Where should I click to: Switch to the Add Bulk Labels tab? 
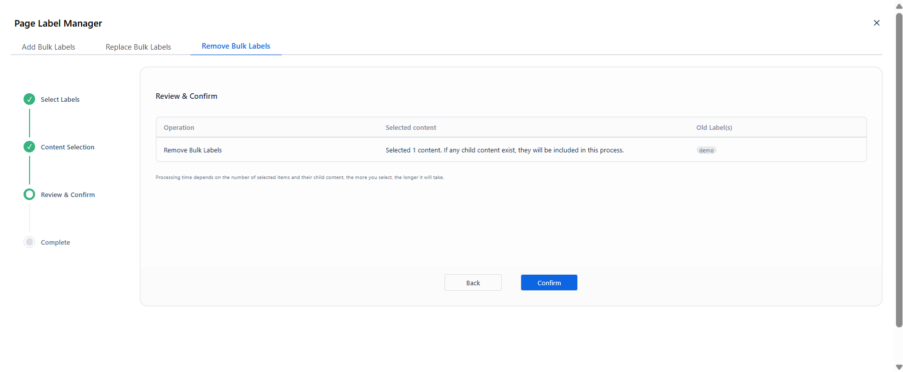click(49, 47)
